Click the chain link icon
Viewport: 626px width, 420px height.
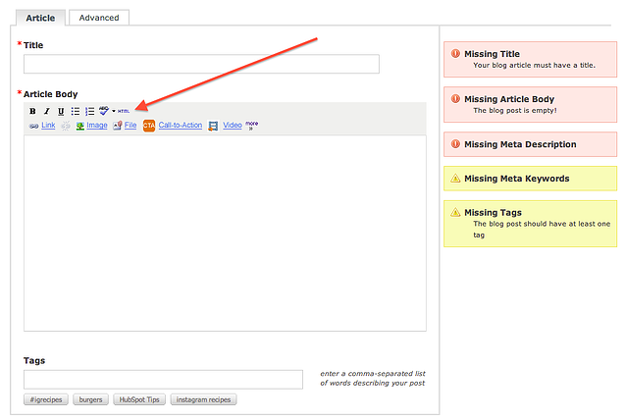[33, 126]
